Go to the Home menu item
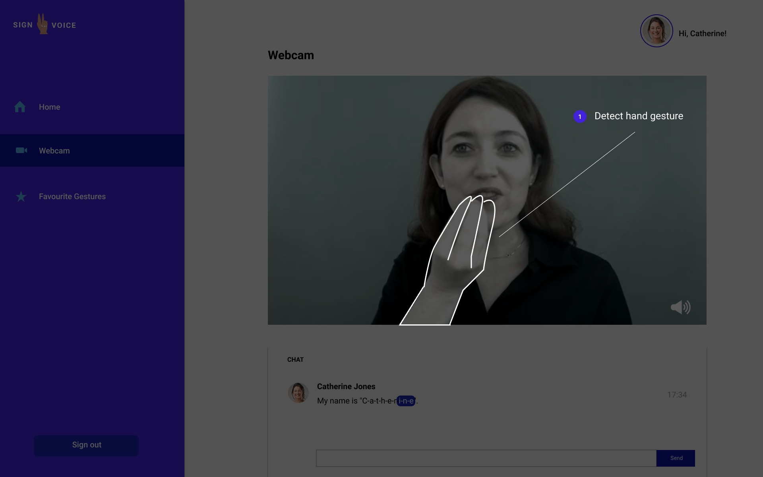763x477 pixels. [50, 107]
